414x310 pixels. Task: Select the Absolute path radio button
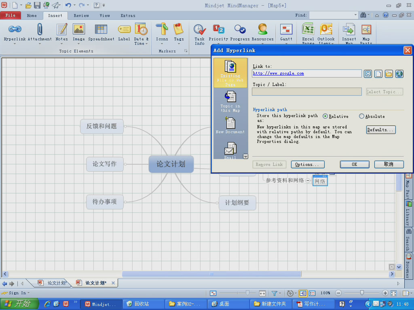pos(361,116)
